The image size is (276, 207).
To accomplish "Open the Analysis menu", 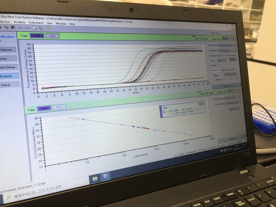I will (19, 22).
